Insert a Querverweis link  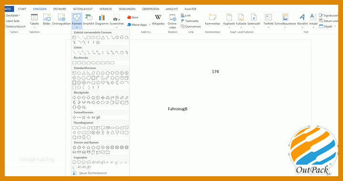click(x=191, y=26)
